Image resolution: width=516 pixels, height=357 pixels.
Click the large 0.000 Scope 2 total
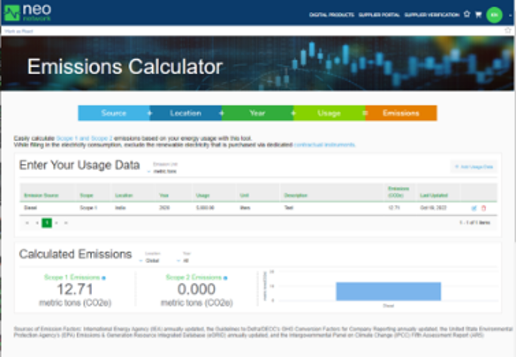pyautogui.click(x=196, y=289)
